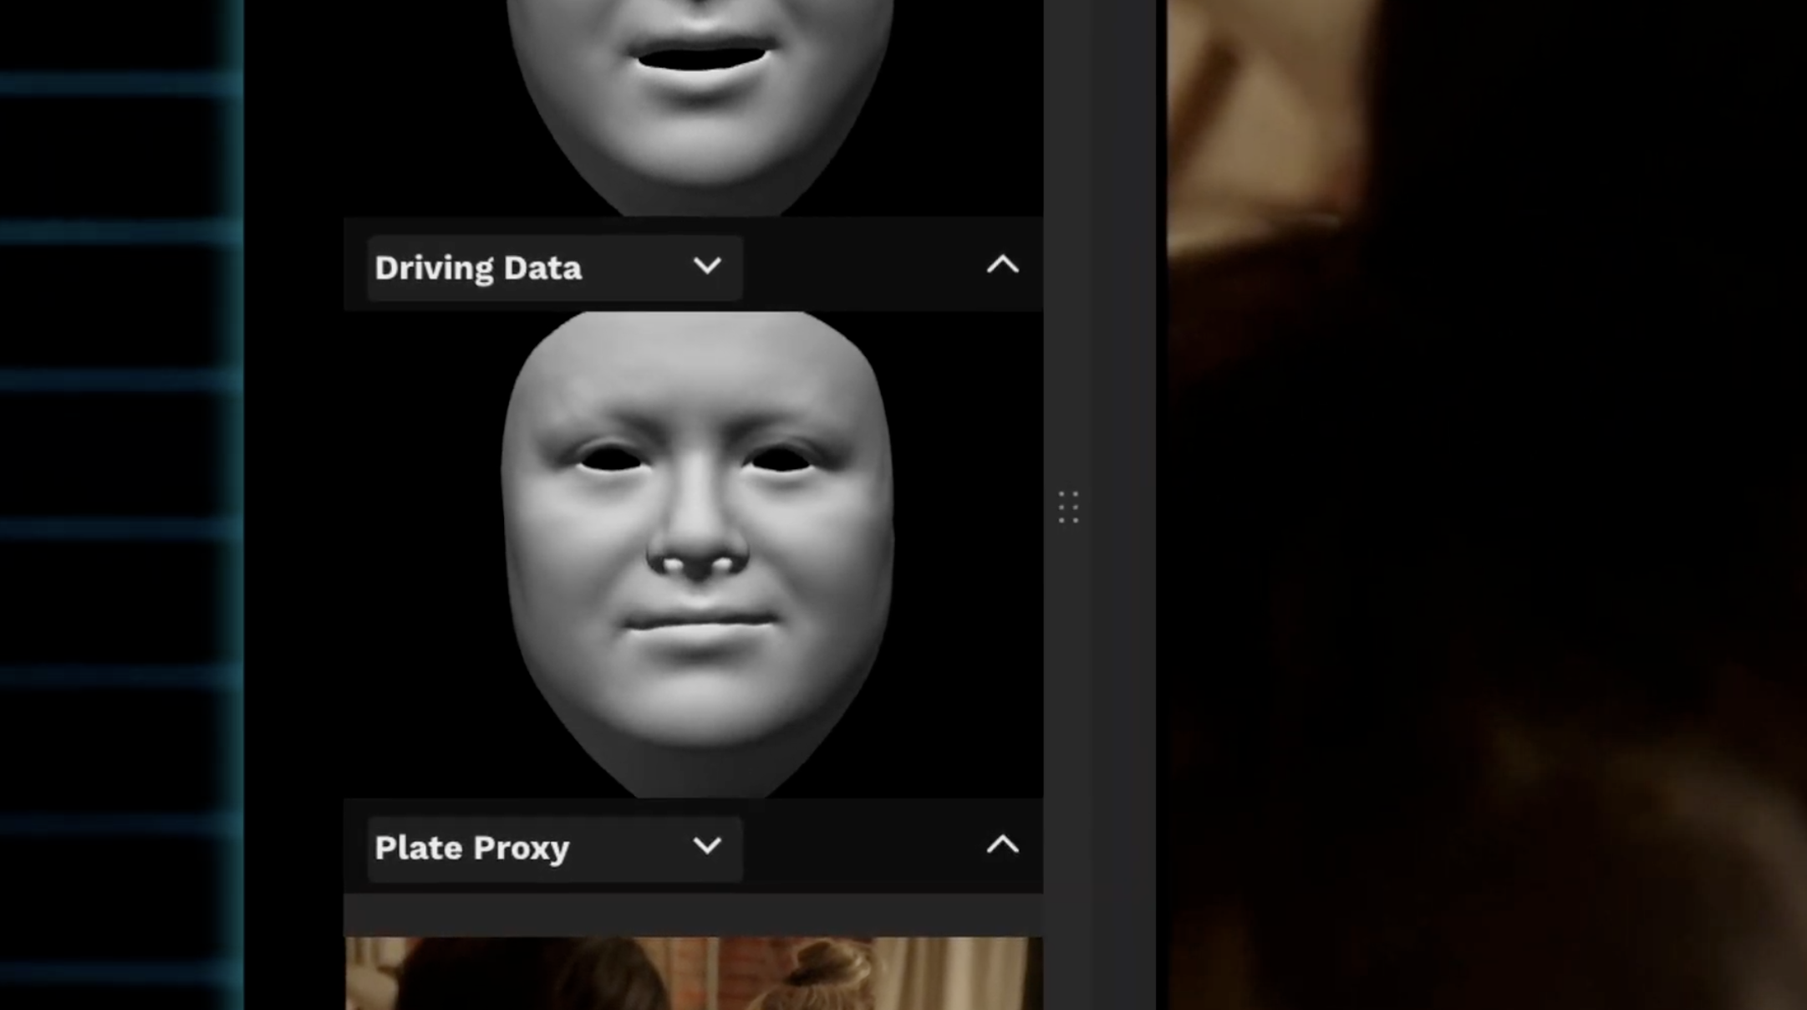Select the Driving Data 3D face preview

pos(694,554)
